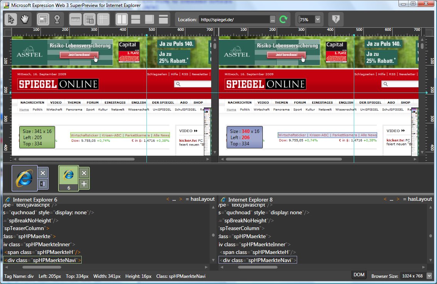Select the arrow selection mode tool

(x=11, y=19)
